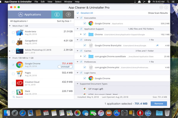The height and width of the screenshot is (118, 178).
Task: Click the Uninstall button for Google Chrome
Action: coord(65,67)
